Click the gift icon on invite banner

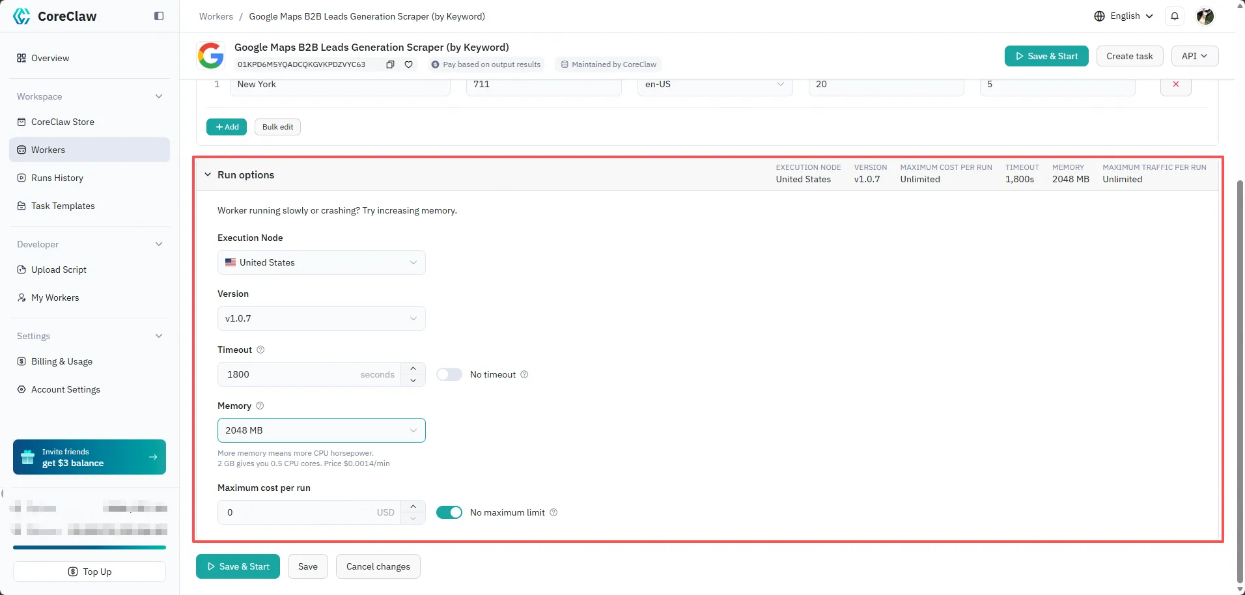(x=27, y=457)
